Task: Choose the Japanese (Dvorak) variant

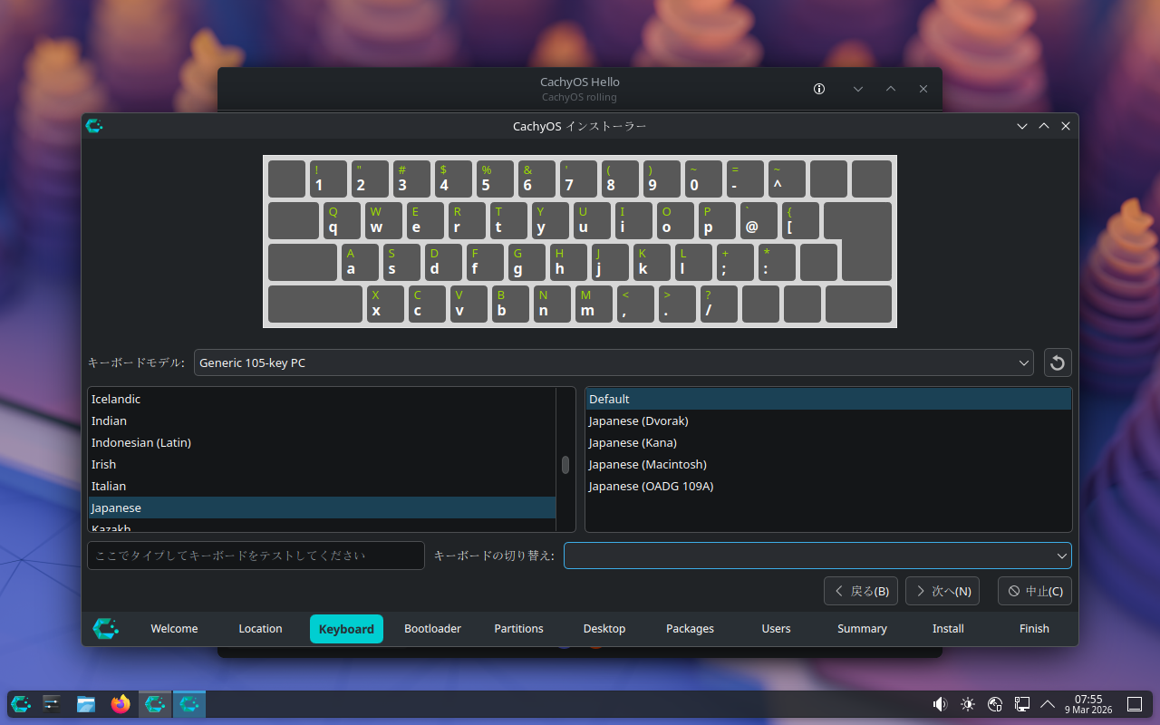Action: [828, 420]
